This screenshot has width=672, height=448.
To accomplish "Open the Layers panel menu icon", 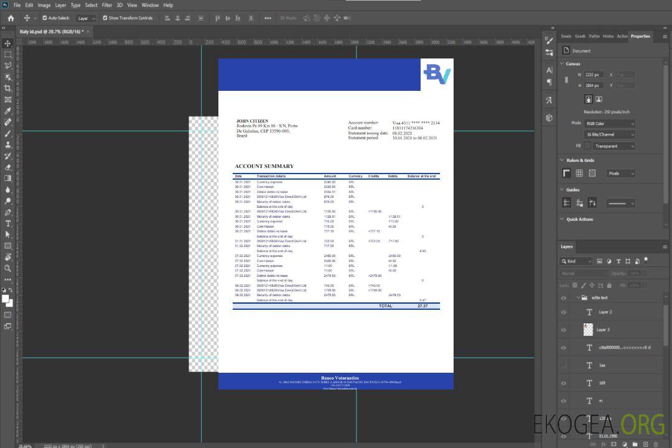I will pyautogui.click(x=665, y=247).
